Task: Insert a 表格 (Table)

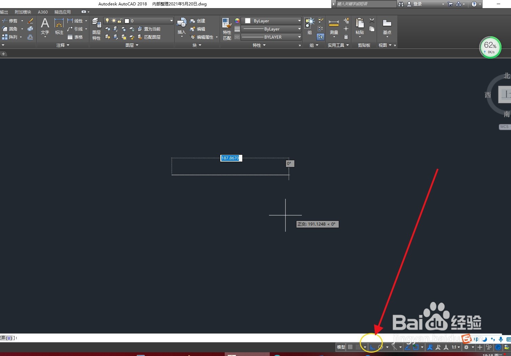Action: (75, 37)
